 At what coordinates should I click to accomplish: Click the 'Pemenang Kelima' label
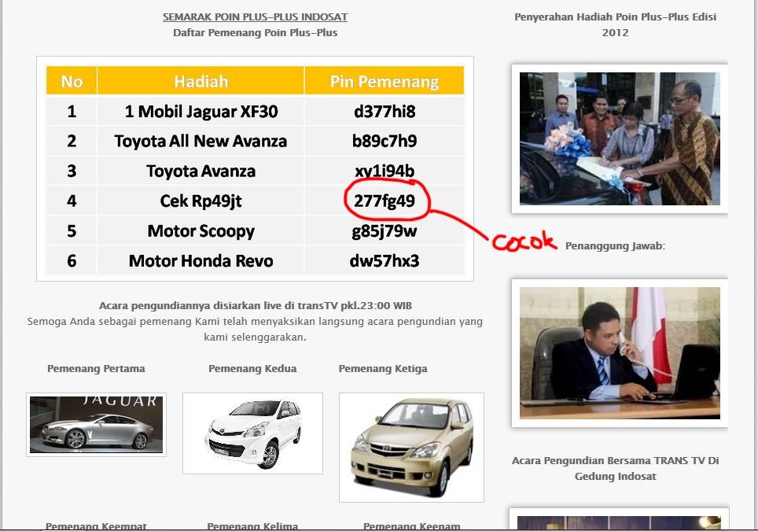click(252, 525)
